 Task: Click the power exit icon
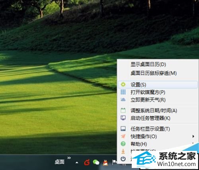(123, 159)
